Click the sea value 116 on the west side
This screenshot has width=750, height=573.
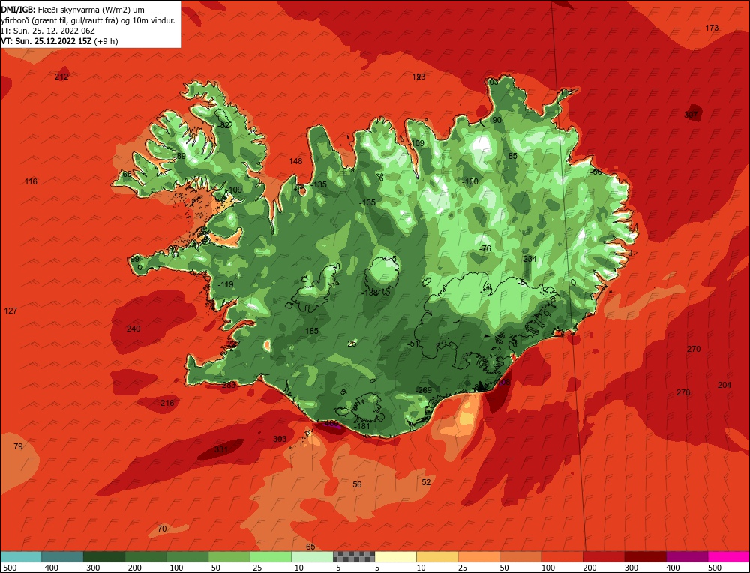click(31, 181)
